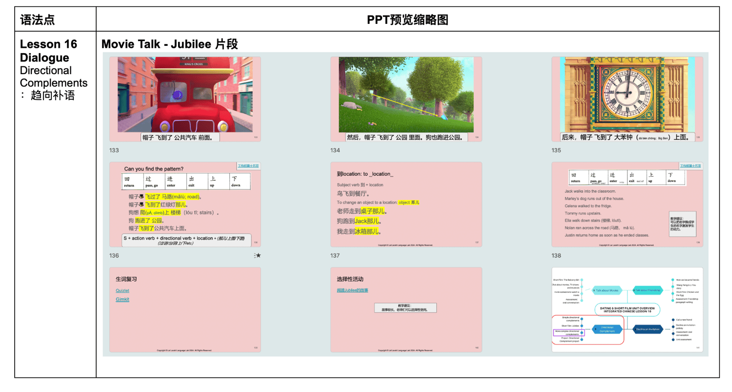Viewport: 732px width, 392px height.
Task: Click the 工作纸第十五页 link on slide 136
Action: point(248,166)
